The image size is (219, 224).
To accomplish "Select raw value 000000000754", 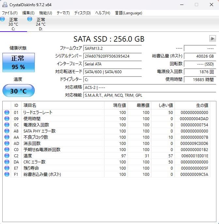I will (195, 125).
